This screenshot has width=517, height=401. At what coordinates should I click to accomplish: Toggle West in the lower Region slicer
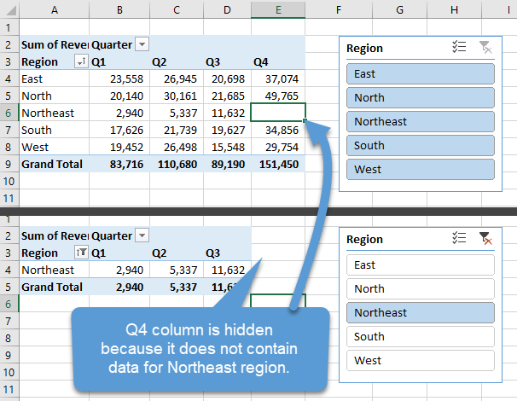pos(421,360)
